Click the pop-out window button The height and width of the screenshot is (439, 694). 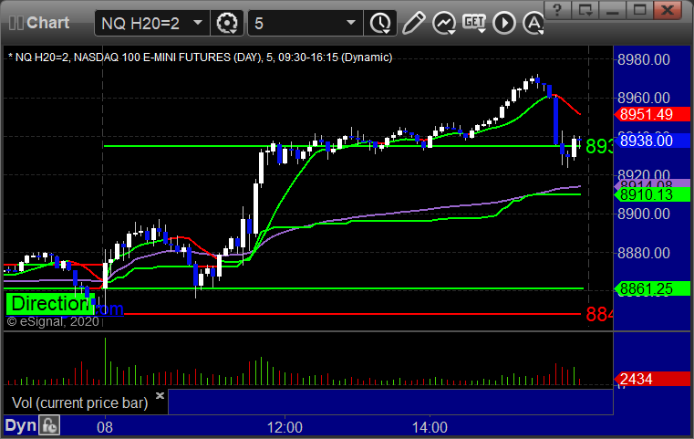(x=585, y=10)
